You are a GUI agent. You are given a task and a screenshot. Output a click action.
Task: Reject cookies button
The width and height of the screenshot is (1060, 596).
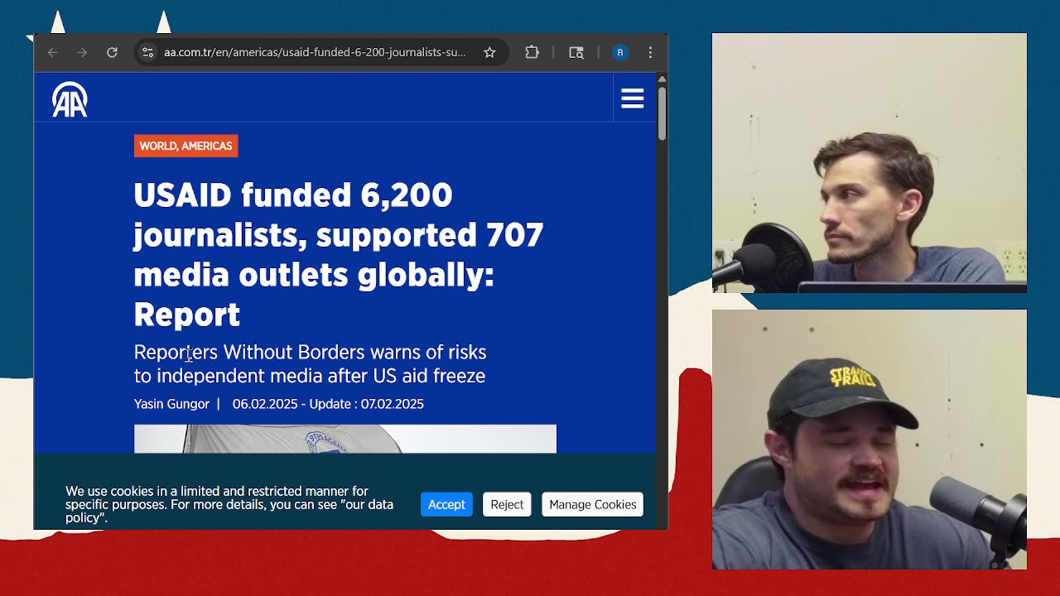pos(507,504)
